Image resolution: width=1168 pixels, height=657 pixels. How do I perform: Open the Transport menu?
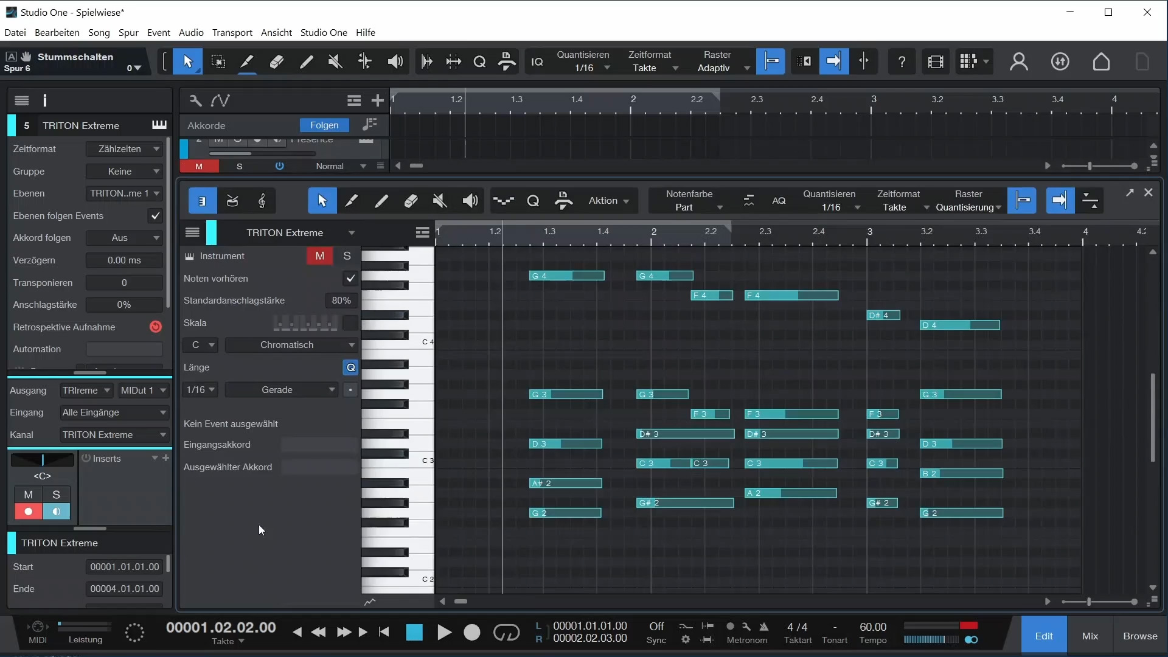pos(232,32)
